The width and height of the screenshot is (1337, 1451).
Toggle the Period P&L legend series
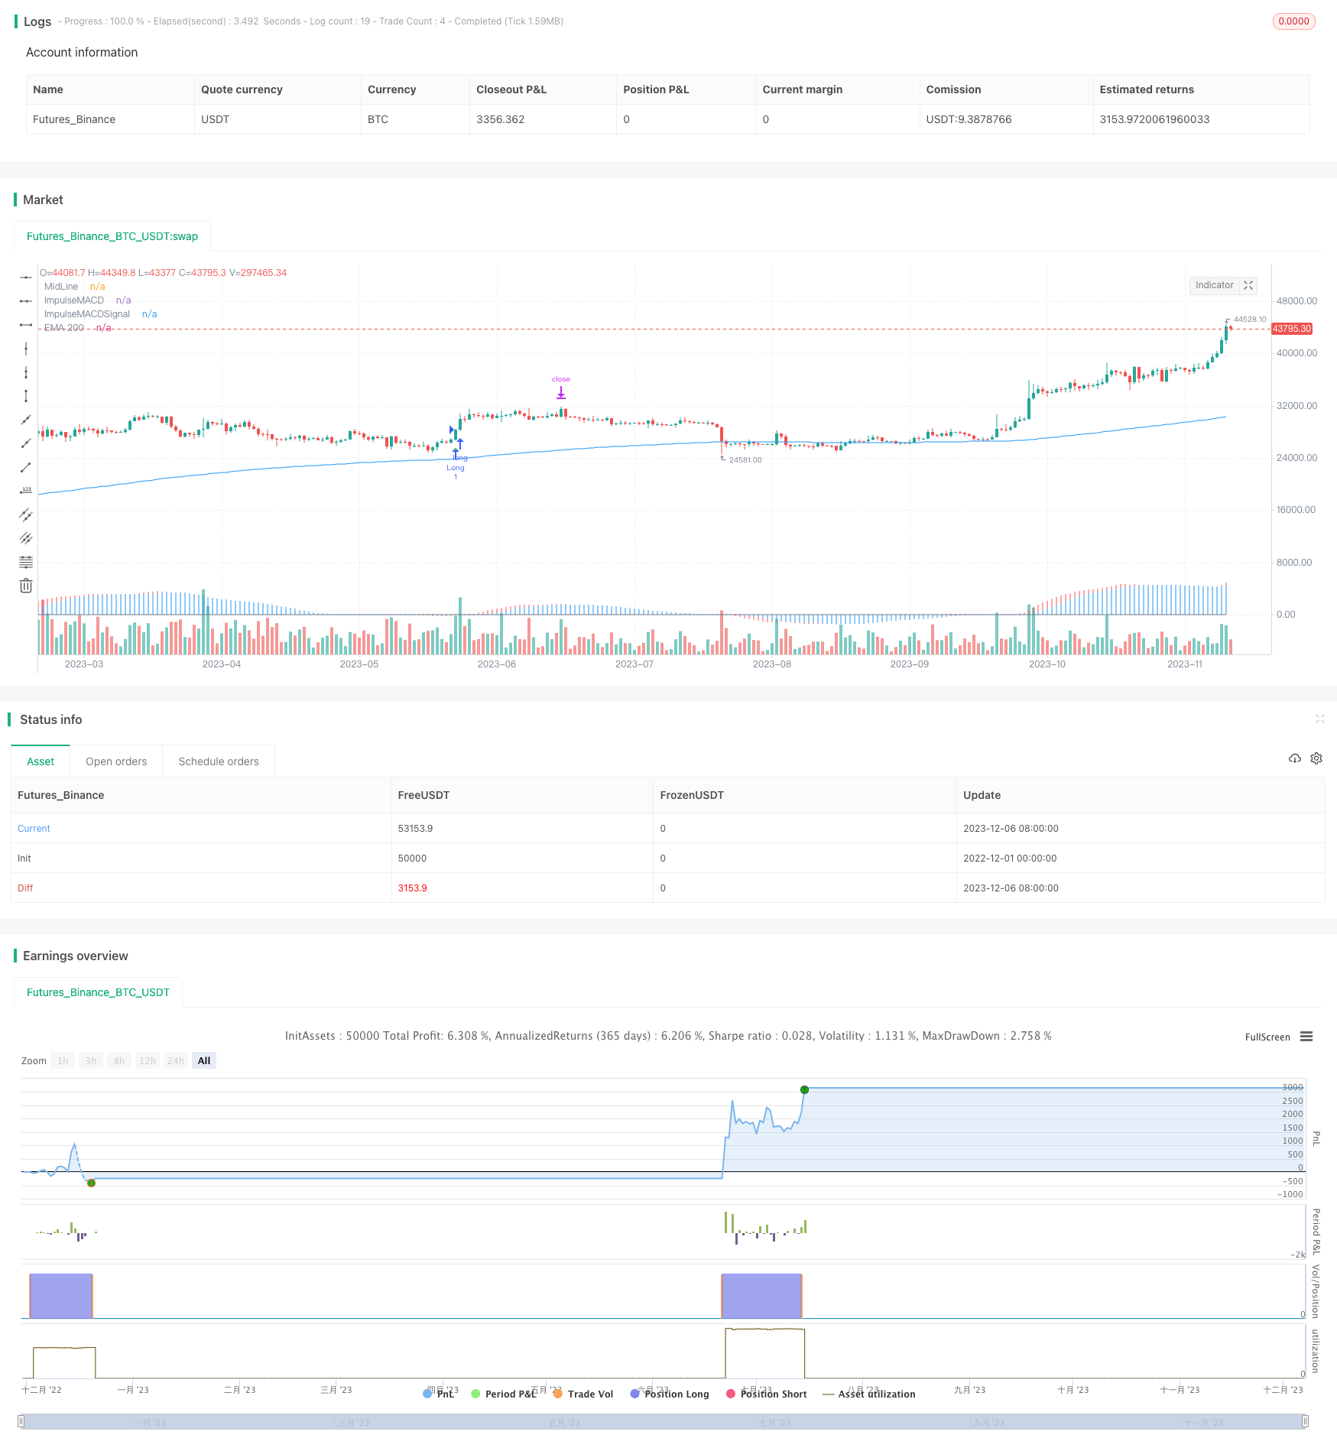coord(504,1394)
